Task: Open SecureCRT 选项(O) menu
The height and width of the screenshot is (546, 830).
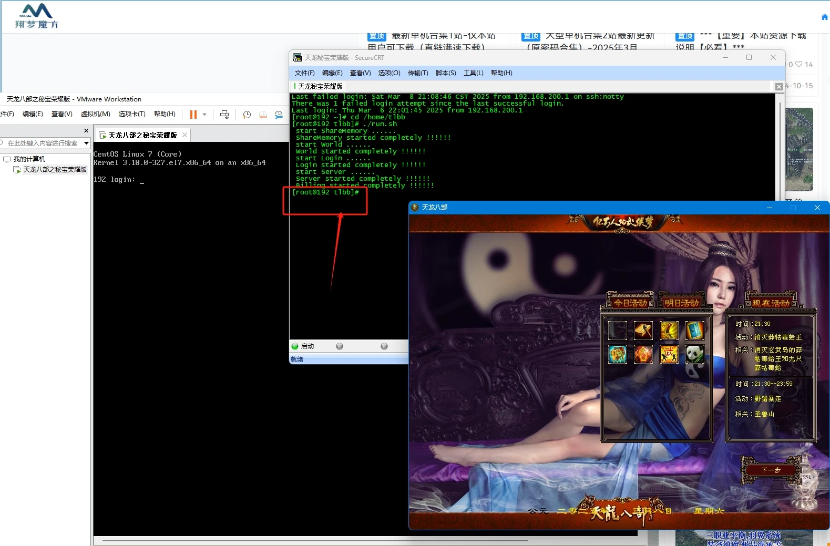Action: click(x=389, y=73)
